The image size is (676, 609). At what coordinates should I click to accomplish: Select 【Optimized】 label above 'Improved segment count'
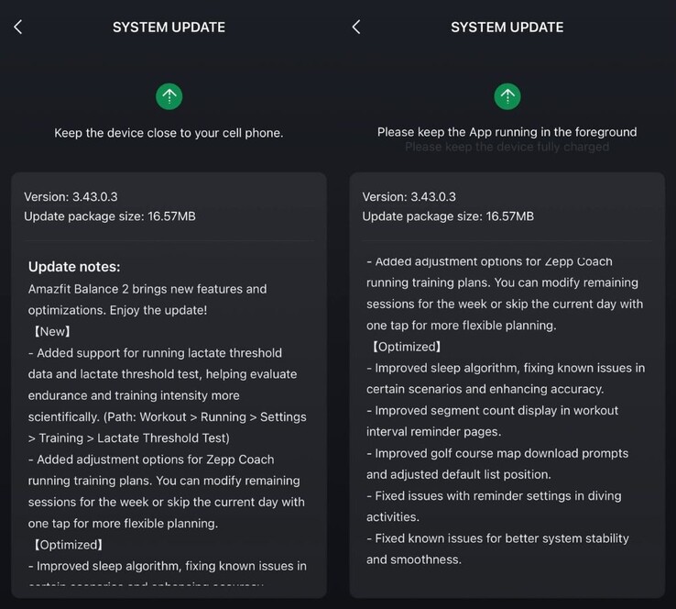click(407, 347)
